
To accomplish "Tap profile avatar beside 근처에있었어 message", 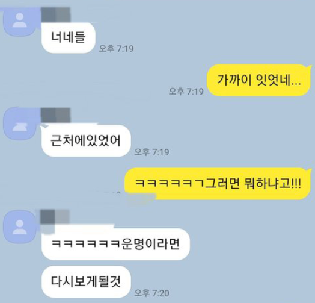I will point(19,123).
